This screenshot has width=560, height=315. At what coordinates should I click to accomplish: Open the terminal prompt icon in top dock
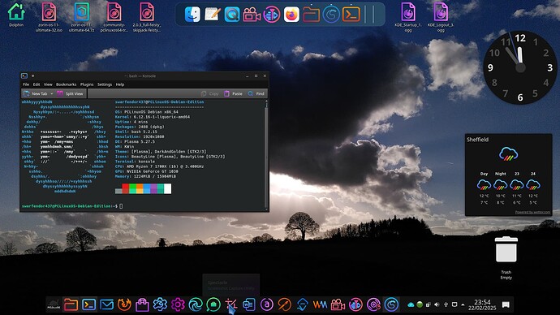coord(351,15)
